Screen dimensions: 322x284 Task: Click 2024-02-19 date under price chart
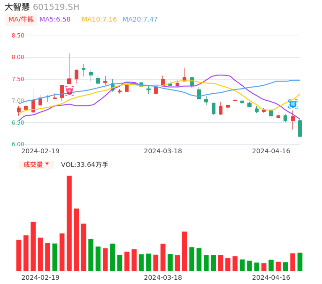point(40,151)
